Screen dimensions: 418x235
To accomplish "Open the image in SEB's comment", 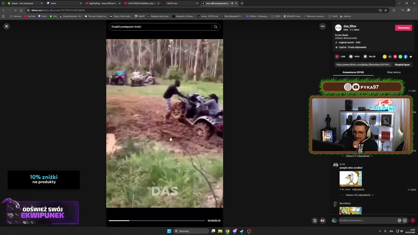I will tap(350, 179).
